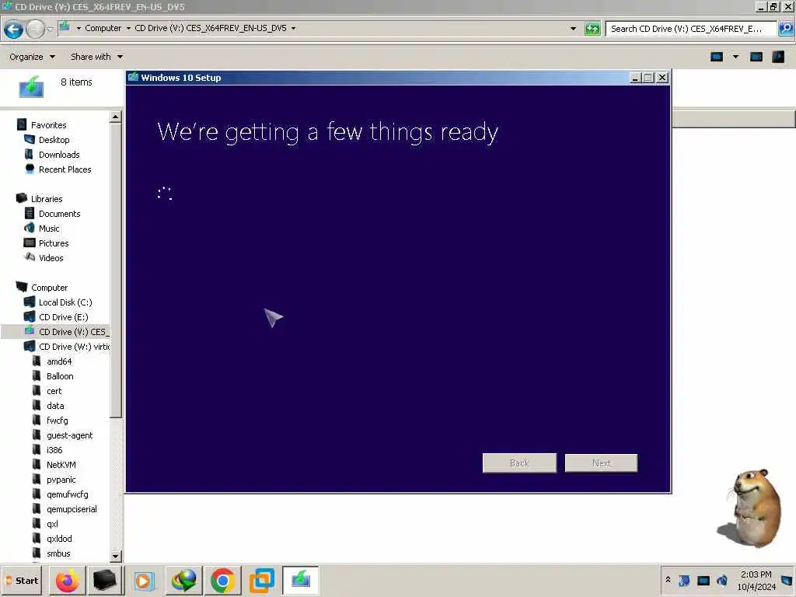Open the Organize menu
Viewport: 796px width, 597px height.
click(32, 57)
